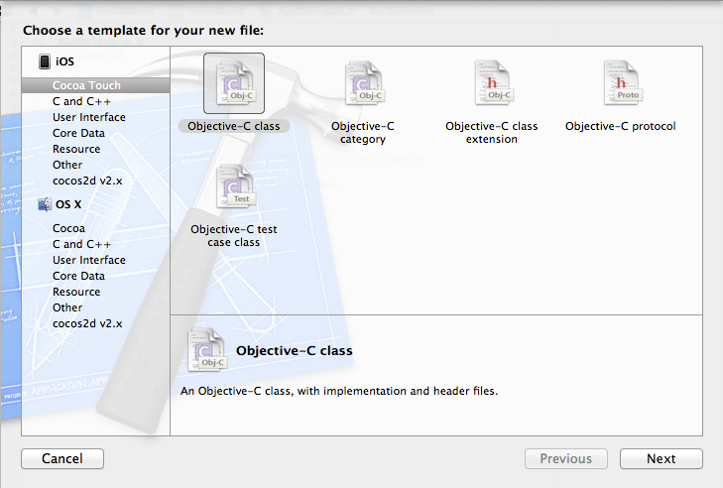Click the OS X section header label
The height and width of the screenshot is (488, 723).
point(68,204)
